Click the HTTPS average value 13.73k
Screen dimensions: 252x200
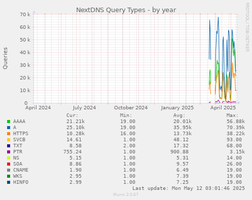click(183, 134)
